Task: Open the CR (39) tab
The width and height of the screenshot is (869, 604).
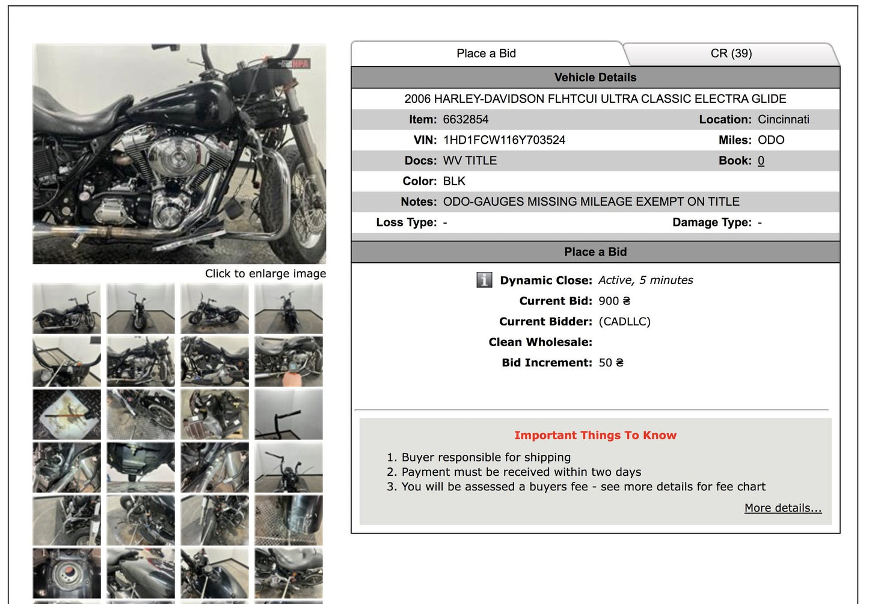Action: tap(731, 54)
